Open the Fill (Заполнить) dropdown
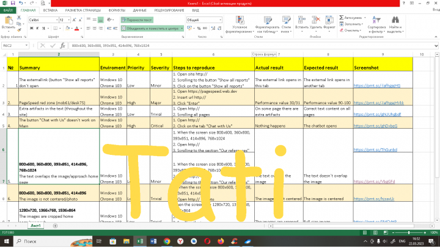 pyautogui.click(x=362, y=24)
